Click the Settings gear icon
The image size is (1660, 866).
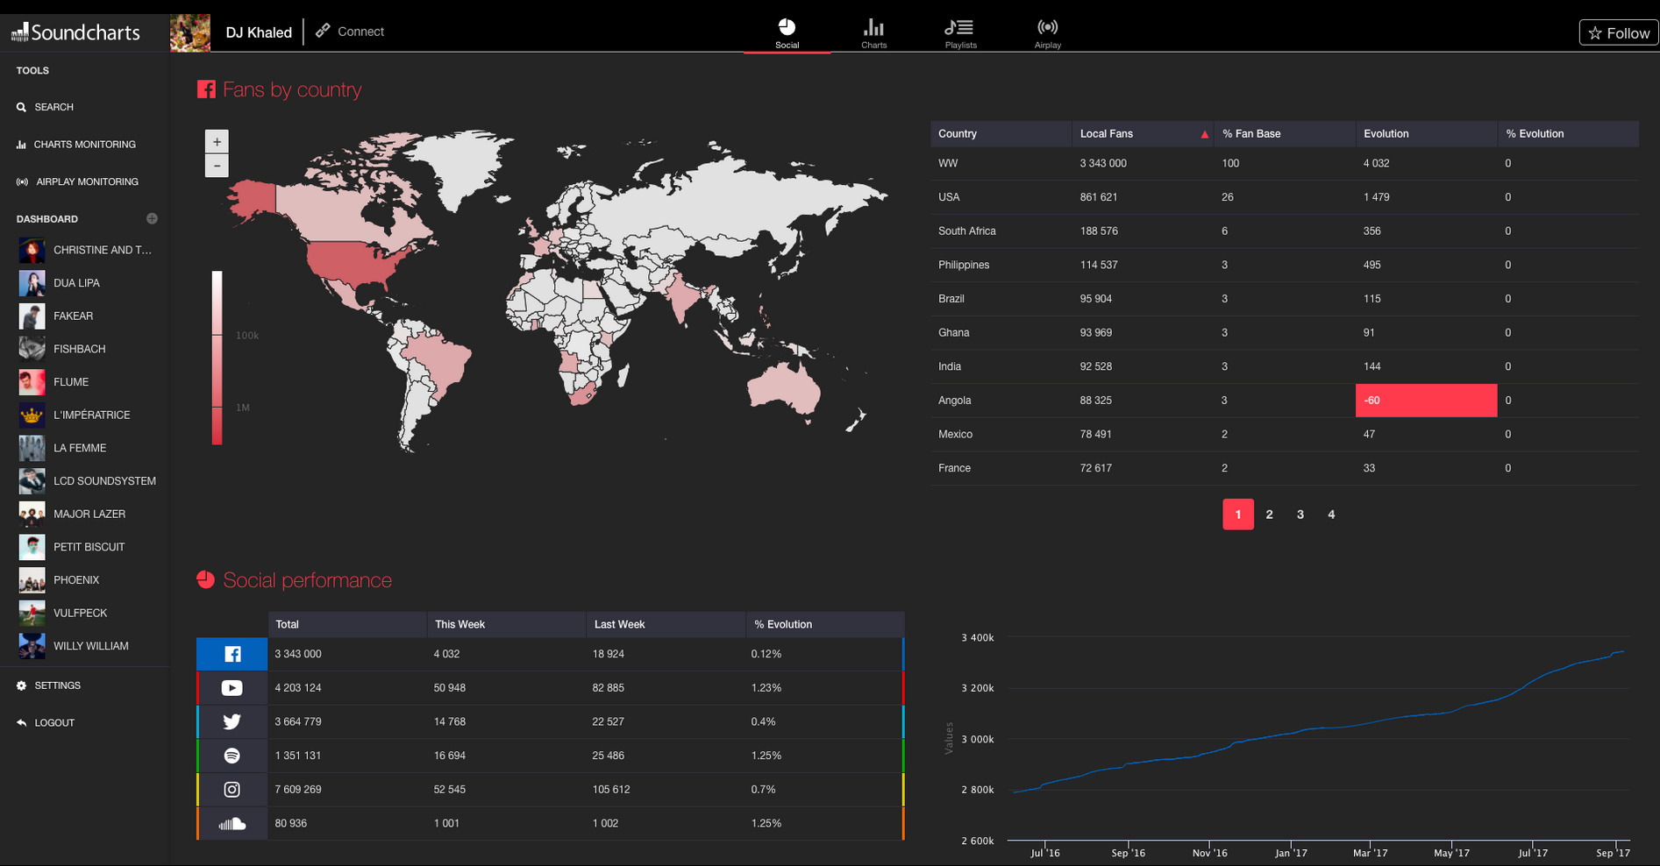(x=21, y=685)
